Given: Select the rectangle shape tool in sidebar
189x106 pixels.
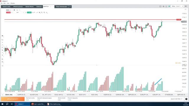Looking at the screenshot, I should (x=2, y=47).
